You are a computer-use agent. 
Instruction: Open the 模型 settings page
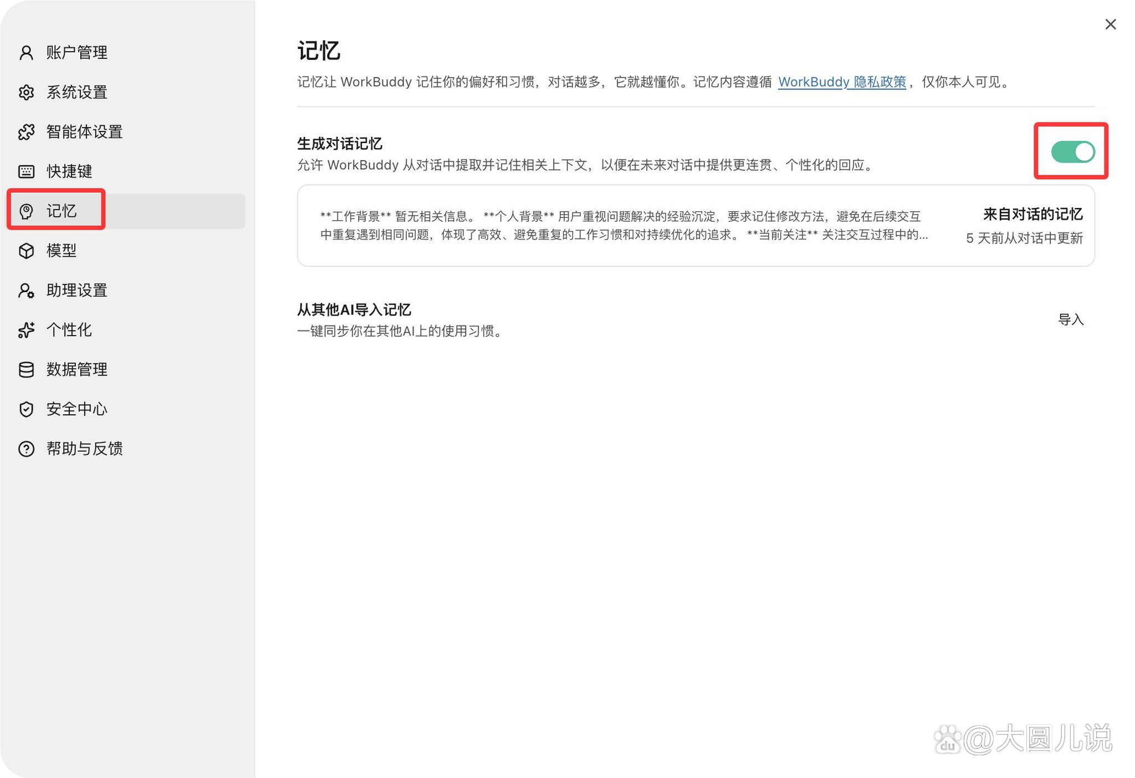126,251
